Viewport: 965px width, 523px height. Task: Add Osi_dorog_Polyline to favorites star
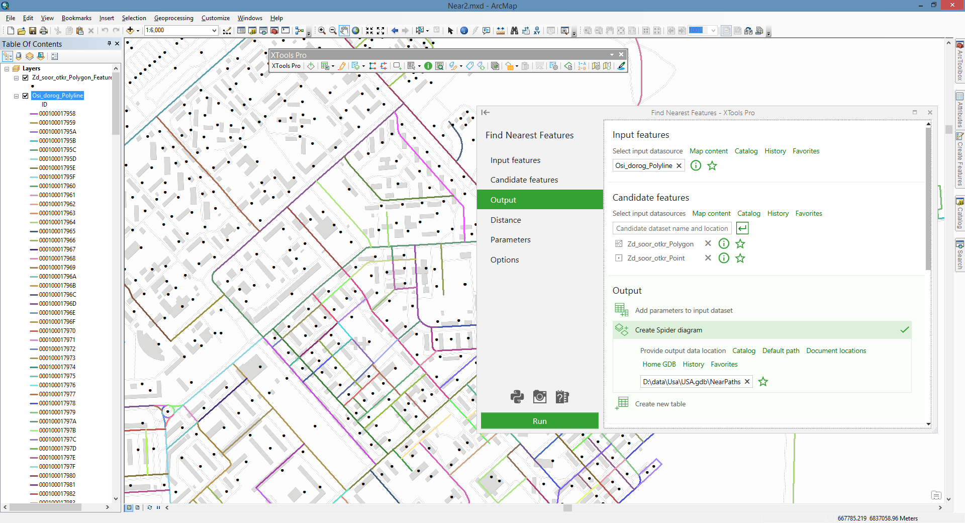712,165
